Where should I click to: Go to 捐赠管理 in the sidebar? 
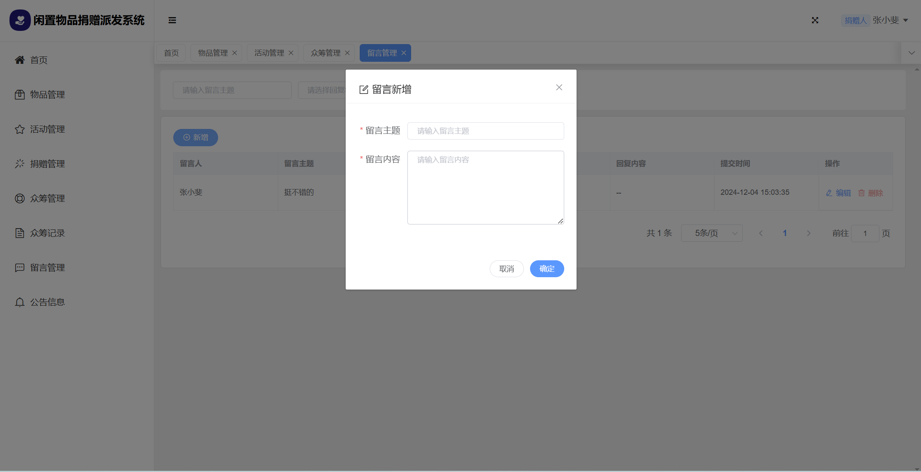pos(47,164)
